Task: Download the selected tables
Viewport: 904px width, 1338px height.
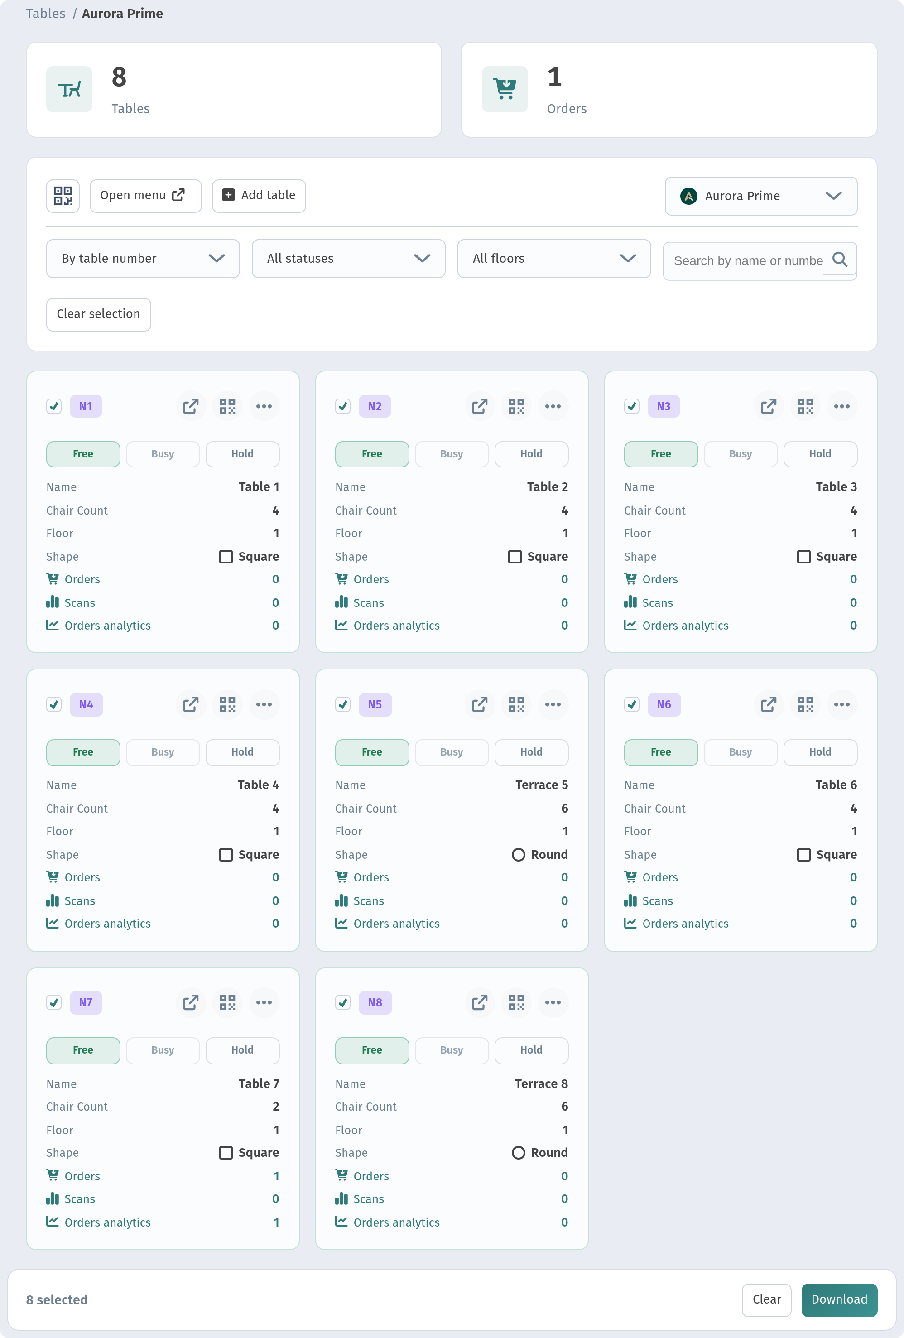Action: click(x=839, y=1299)
